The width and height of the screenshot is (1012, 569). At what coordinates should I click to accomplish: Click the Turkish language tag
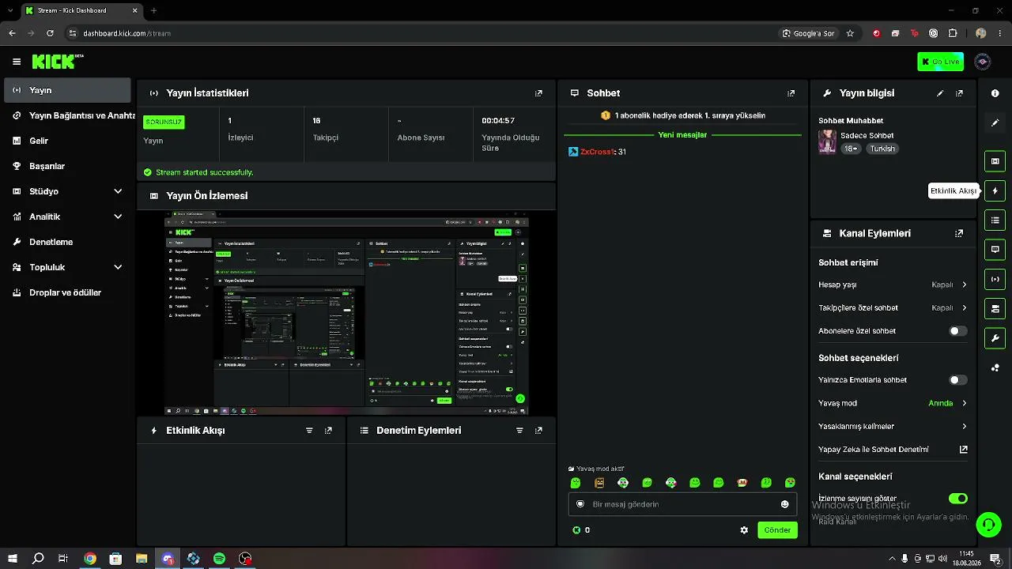click(882, 149)
